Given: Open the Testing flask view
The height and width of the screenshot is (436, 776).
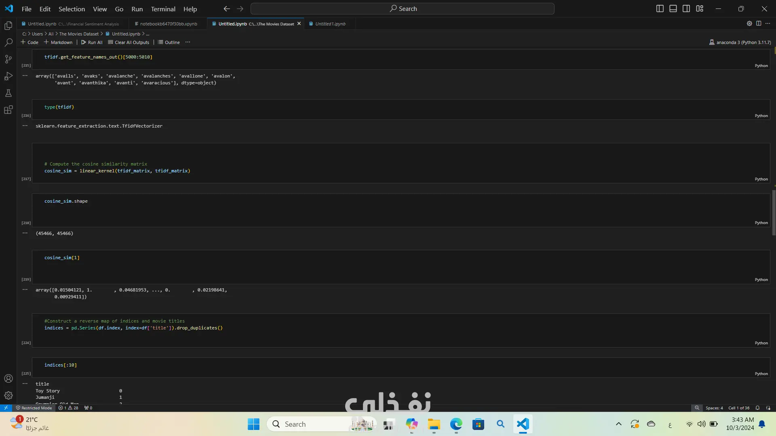Looking at the screenshot, I should tap(8, 93).
